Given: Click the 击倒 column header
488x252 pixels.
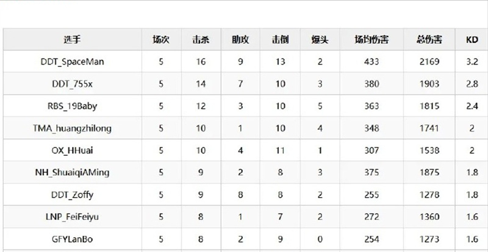Looking at the screenshot, I should click(x=280, y=40).
